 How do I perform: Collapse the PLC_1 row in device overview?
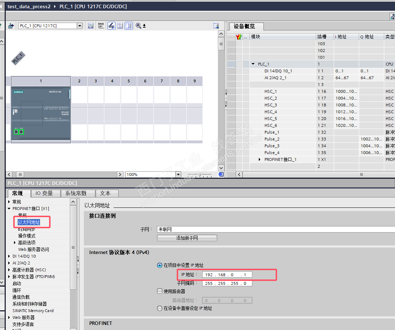tap(253, 64)
